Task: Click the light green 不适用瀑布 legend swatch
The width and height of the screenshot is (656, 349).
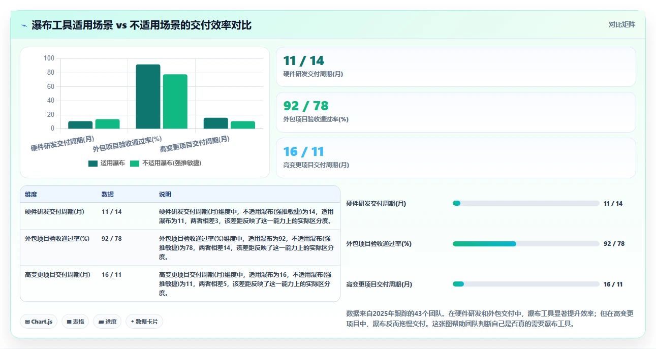Action: 135,164
